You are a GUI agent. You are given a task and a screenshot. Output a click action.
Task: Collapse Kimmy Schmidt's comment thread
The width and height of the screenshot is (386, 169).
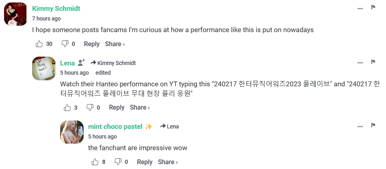point(360,8)
